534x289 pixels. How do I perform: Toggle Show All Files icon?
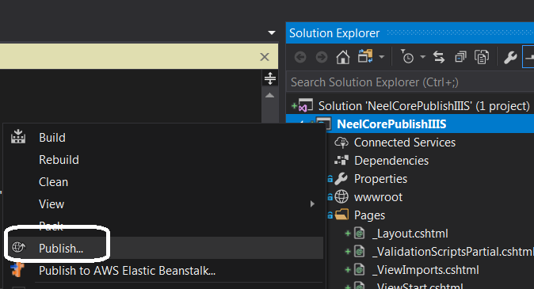[x=482, y=57]
